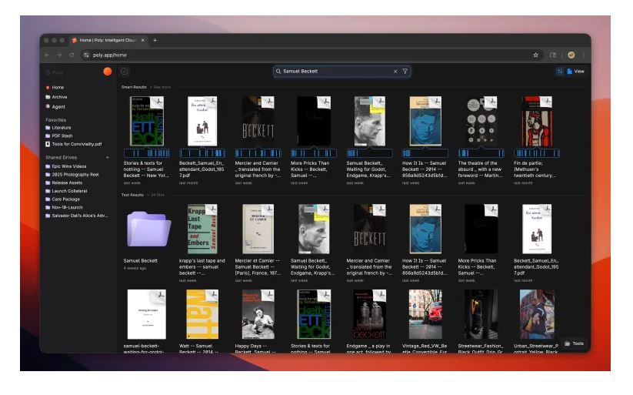Open Tools for Conviviality.pdf favorite
Viewport: 633px width, 395px height.
(74, 144)
